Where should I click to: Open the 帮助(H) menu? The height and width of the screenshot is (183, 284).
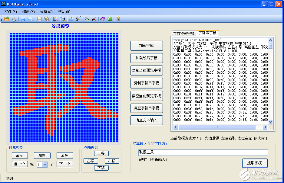64,12
